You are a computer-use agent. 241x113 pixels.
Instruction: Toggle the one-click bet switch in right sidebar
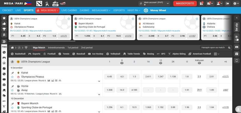click(x=237, y=40)
